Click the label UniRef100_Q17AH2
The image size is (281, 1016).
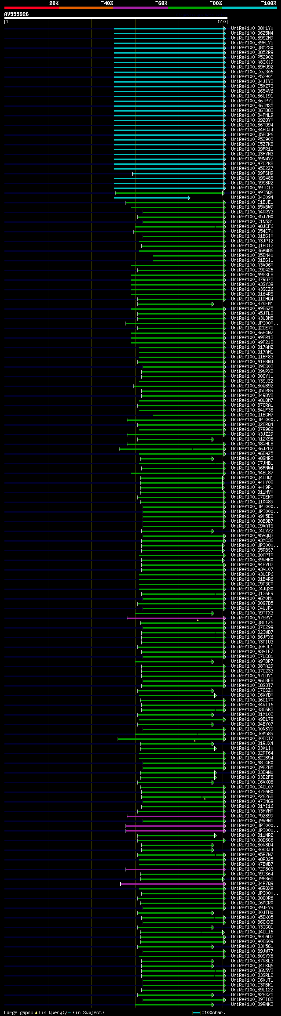[x=252, y=347]
